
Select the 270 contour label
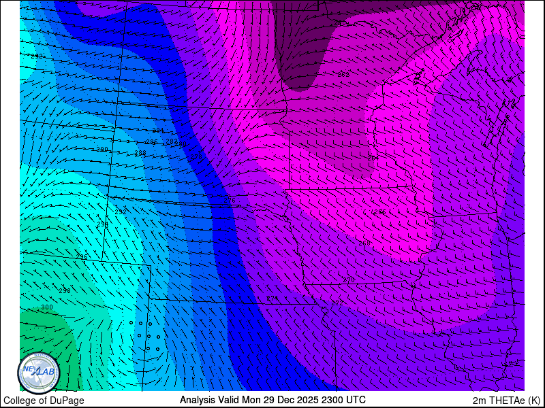click(349, 280)
